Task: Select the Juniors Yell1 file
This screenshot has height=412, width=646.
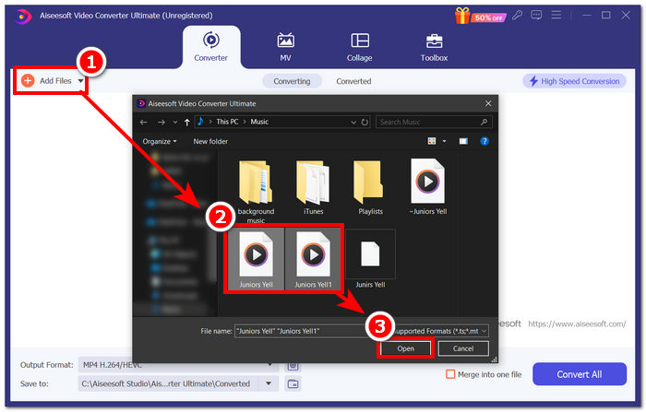Action: pos(313,258)
